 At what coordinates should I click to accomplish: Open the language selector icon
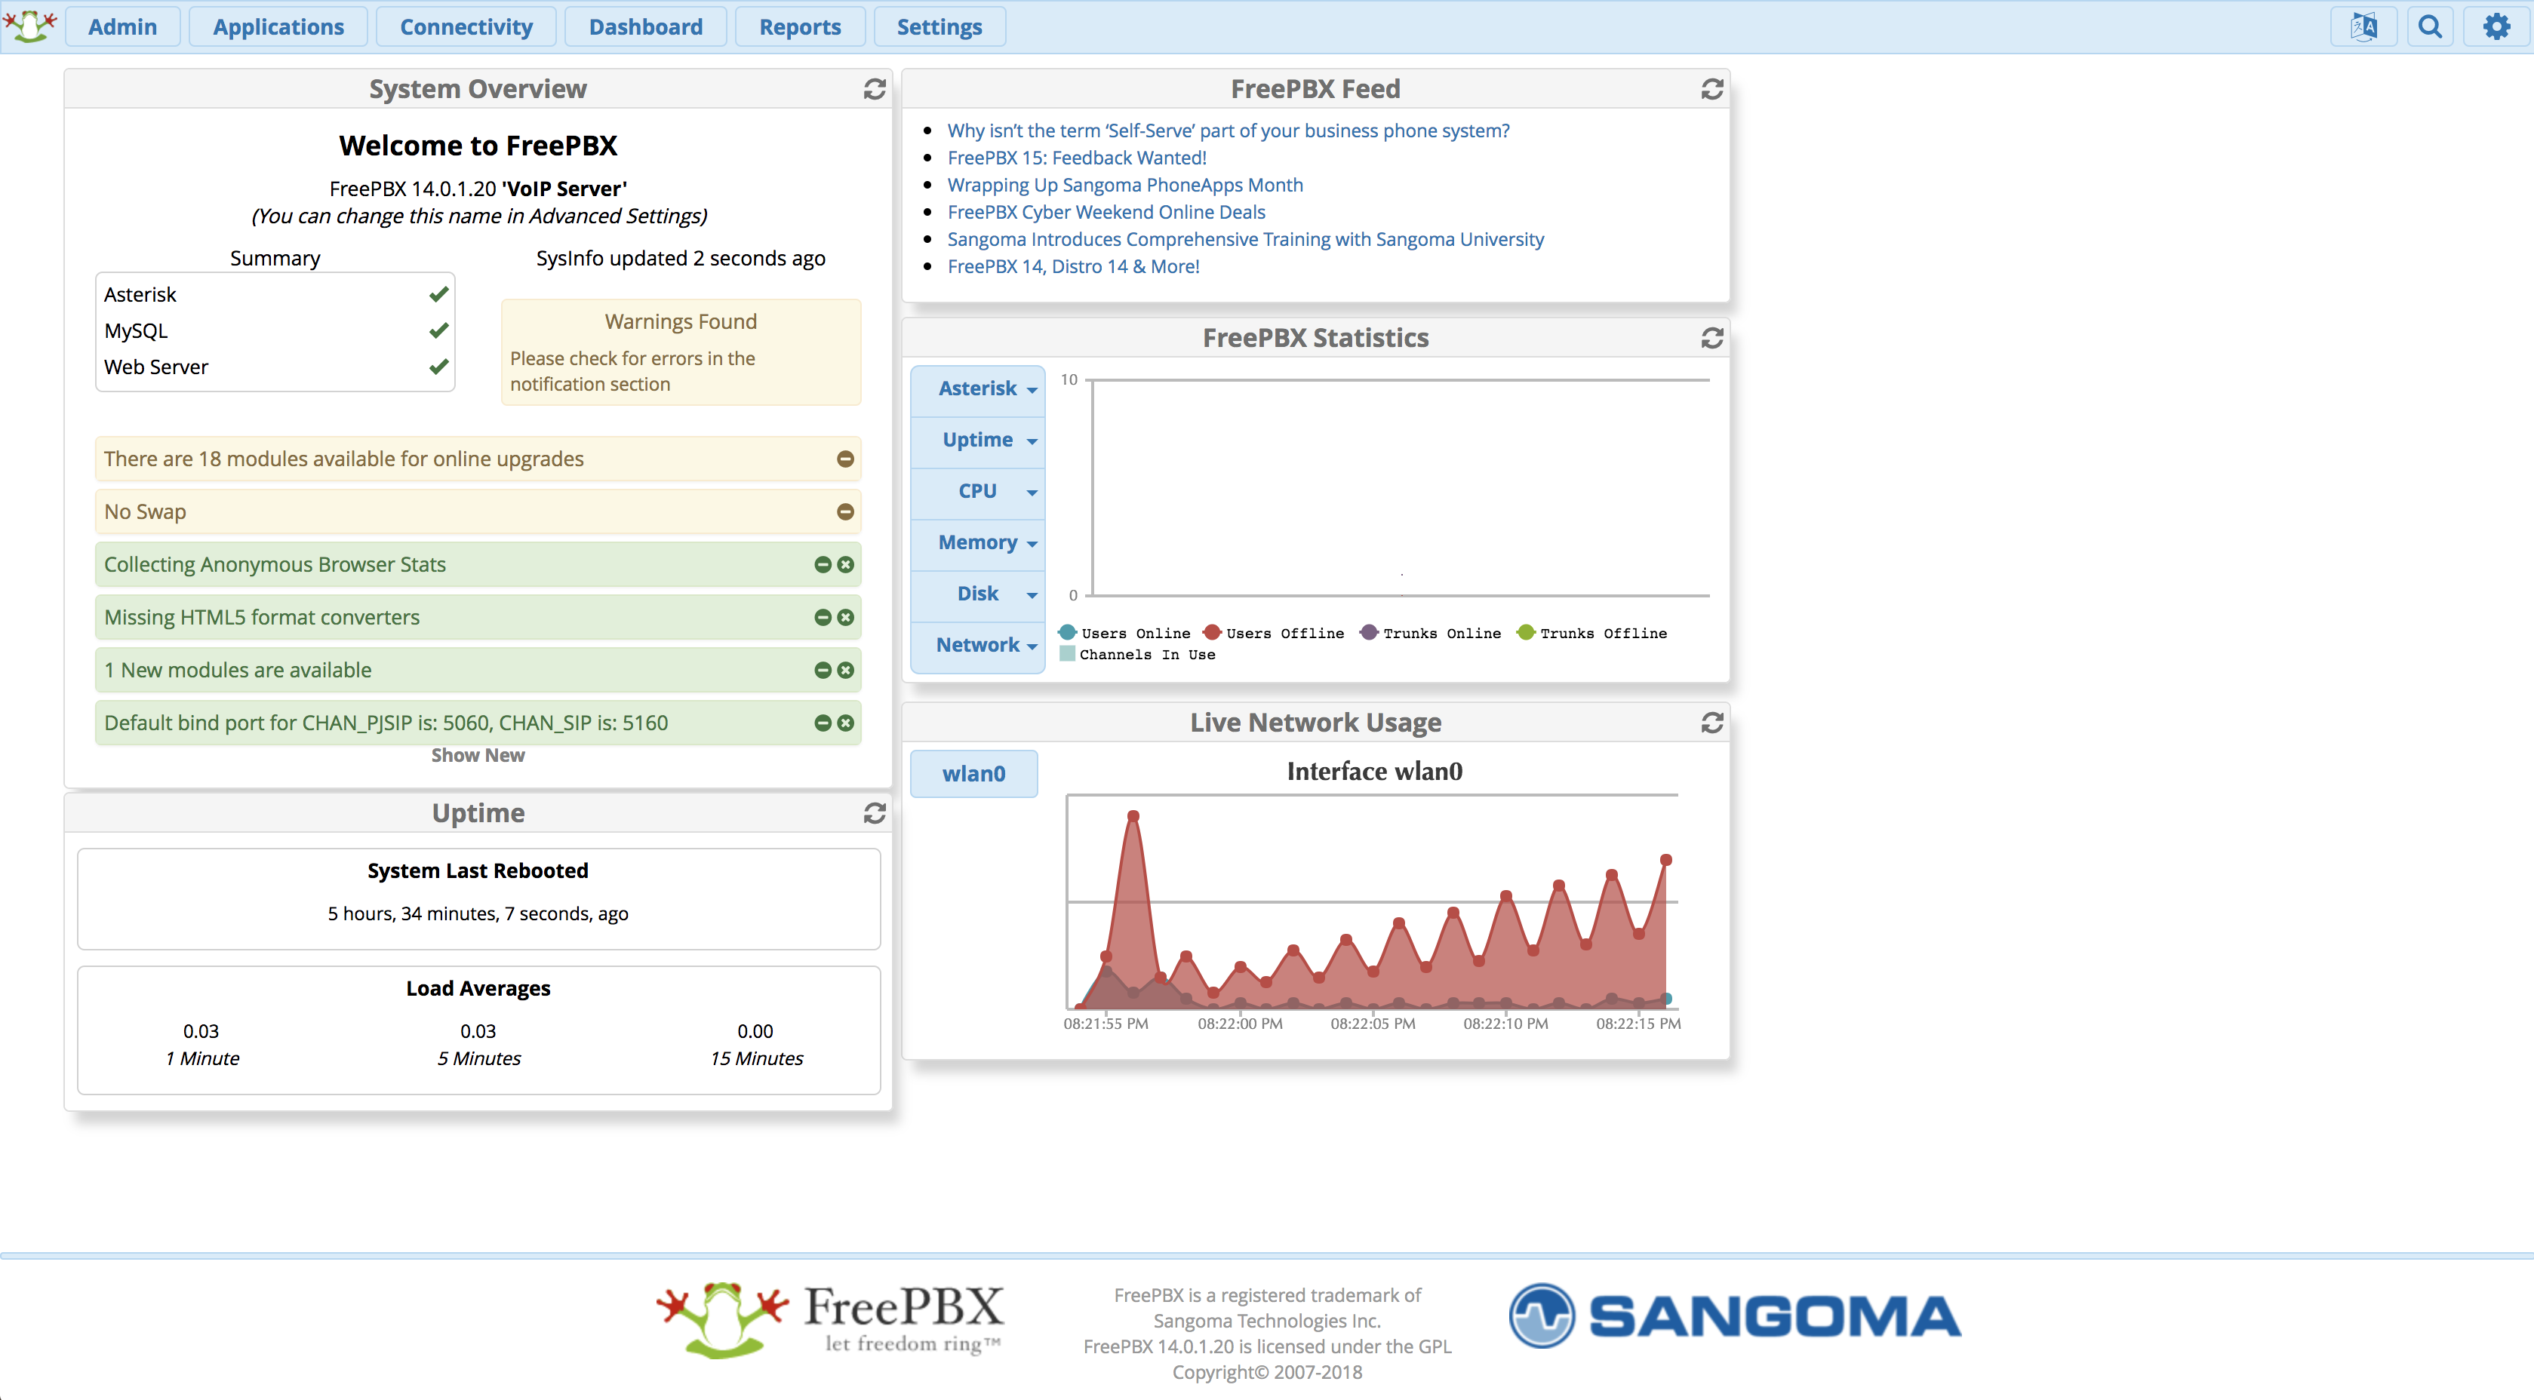(2363, 26)
